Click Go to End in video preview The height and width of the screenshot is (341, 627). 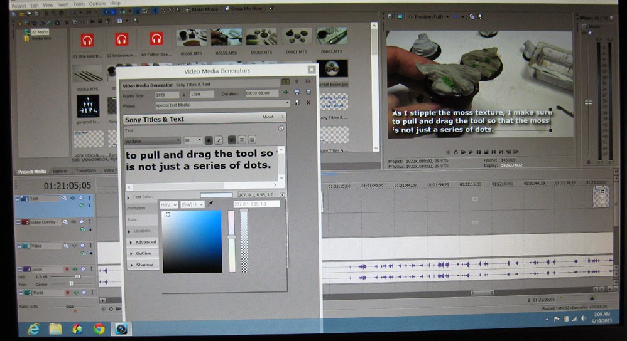tap(501, 152)
